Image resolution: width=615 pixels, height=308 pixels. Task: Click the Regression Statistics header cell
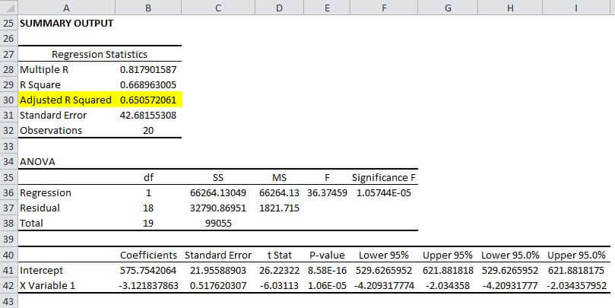(x=100, y=54)
